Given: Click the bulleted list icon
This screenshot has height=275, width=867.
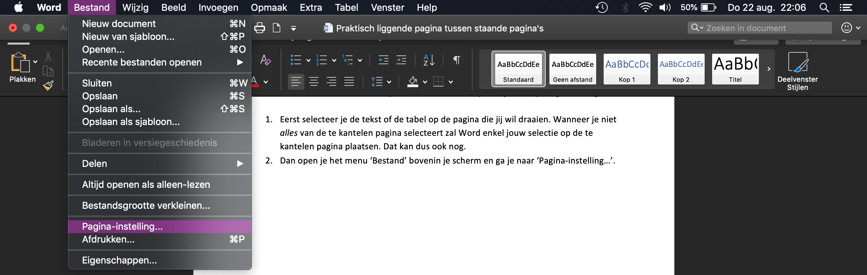Looking at the screenshot, I should click(x=296, y=60).
